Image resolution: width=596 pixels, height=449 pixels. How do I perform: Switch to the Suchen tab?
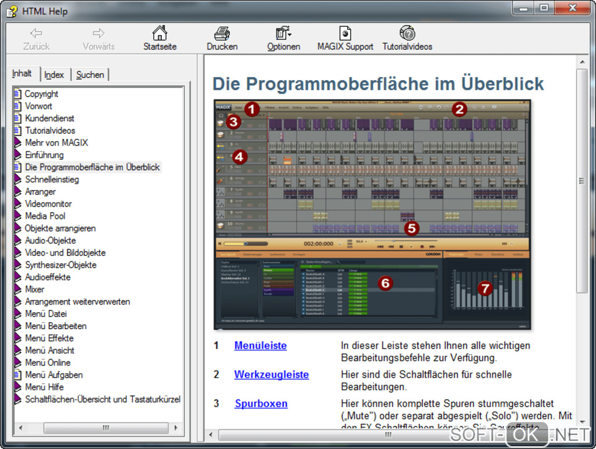pyautogui.click(x=90, y=75)
